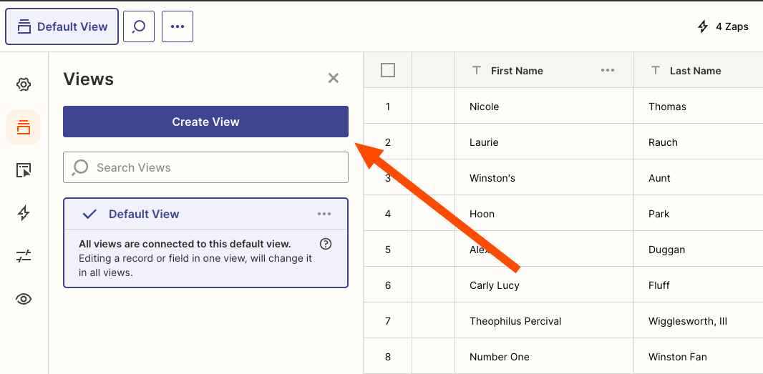Select the Winston Fan cell
This screenshot has height=374, width=763.
click(x=699, y=357)
